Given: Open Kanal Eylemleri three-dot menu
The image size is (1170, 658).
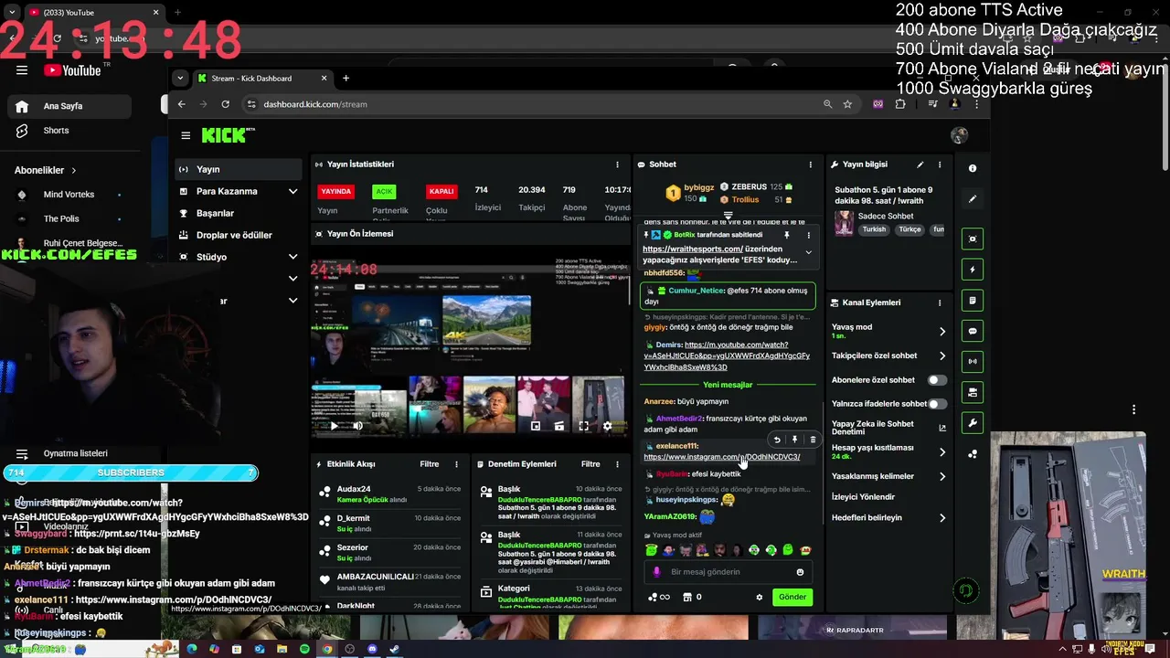Looking at the screenshot, I should [x=939, y=302].
